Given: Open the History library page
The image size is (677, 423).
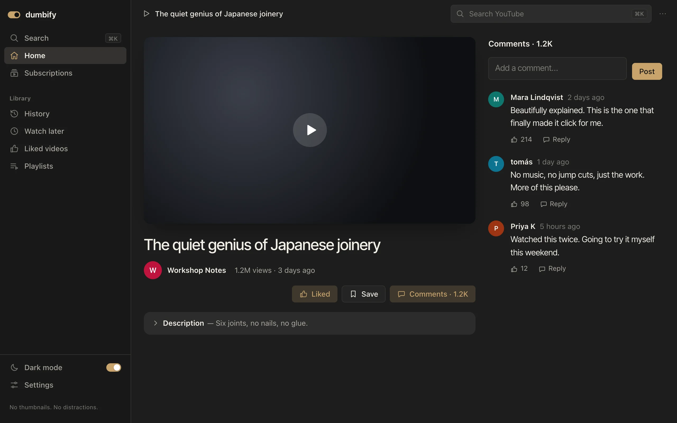Looking at the screenshot, I should [65, 114].
